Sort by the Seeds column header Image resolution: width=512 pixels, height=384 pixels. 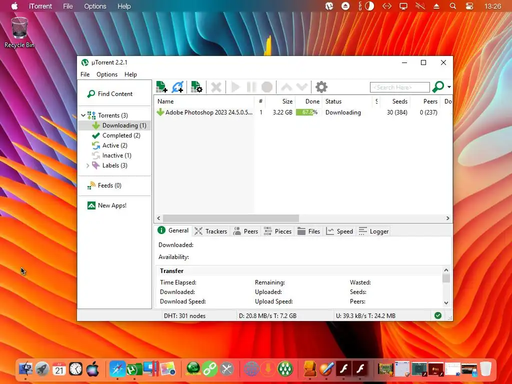point(395,101)
